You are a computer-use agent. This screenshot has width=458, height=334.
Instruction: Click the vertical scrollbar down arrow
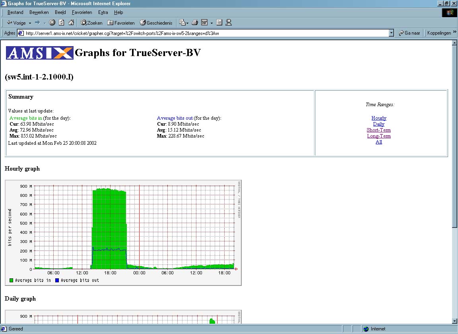click(x=454, y=321)
